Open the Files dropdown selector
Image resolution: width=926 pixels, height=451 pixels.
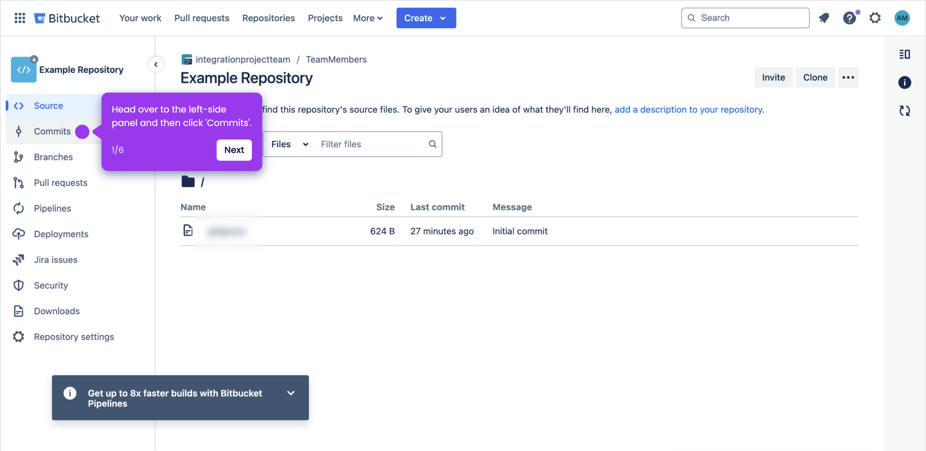(290, 144)
